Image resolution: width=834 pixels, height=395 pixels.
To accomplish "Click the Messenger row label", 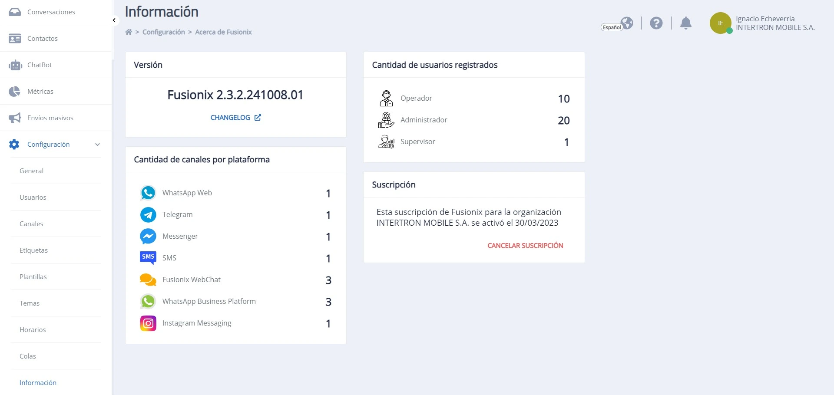I will pyautogui.click(x=180, y=236).
